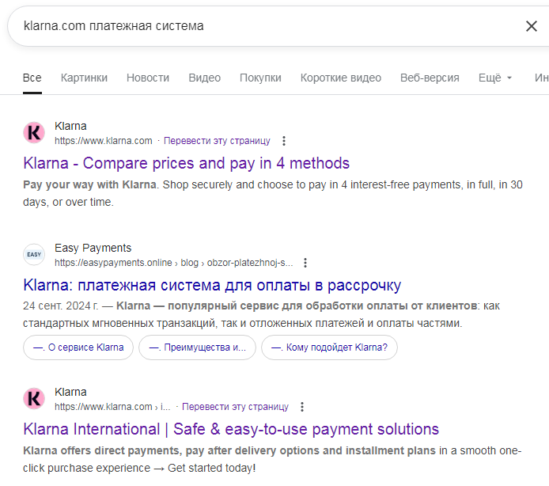Screen dimensions: 549x486
Task: Expand the Ещё dropdown menu
Action: (x=495, y=78)
